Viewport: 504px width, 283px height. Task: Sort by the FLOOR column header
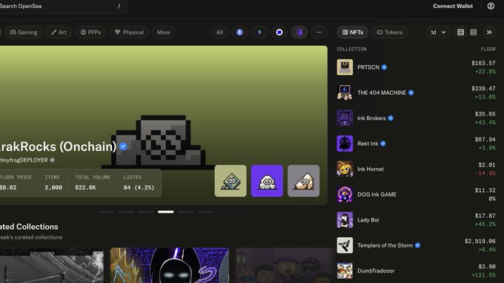click(x=488, y=49)
